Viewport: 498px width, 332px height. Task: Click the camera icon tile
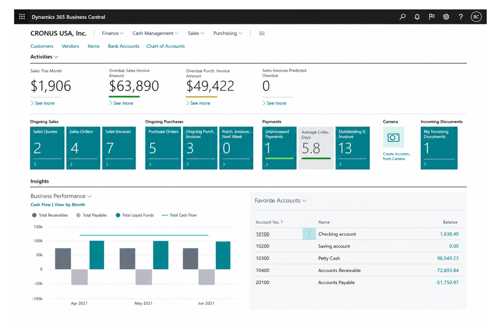pyautogui.click(x=393, y=137)
